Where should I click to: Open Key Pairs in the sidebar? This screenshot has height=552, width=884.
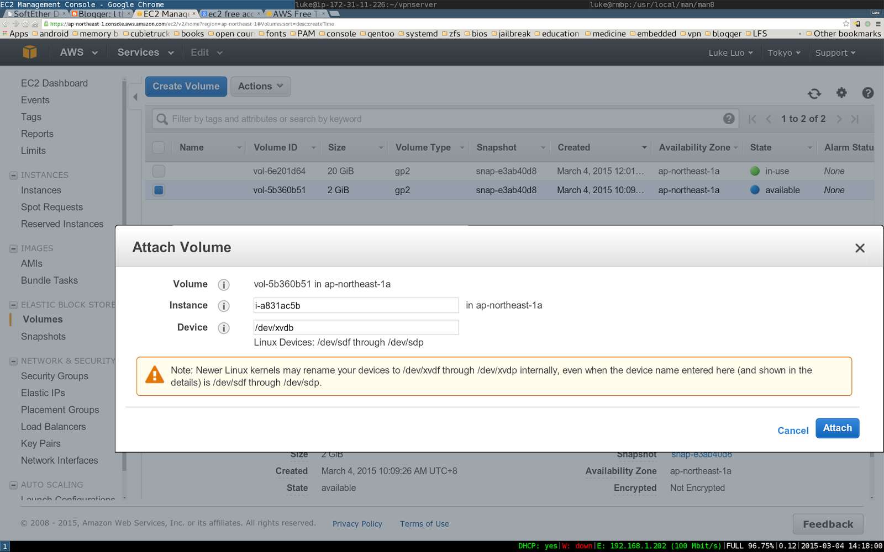41,444
